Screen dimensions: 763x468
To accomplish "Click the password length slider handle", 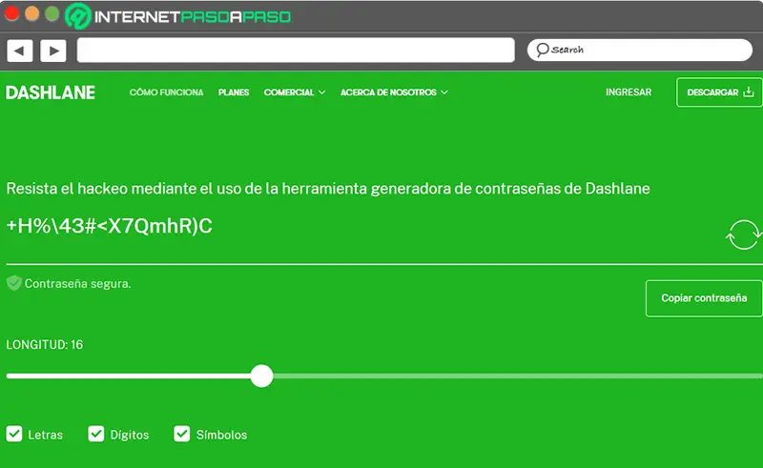I will pos(261,376).
